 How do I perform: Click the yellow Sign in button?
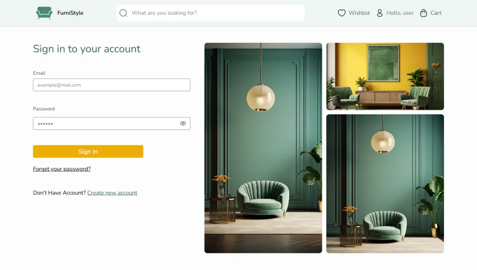(88, 151)
